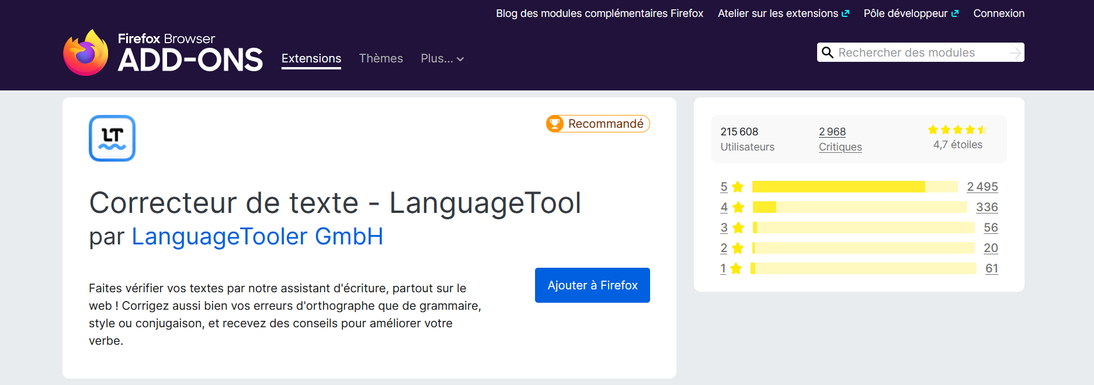1094x385 pixels.
Task: View the 20 two-star reviews
Action: tap(991, 248)
